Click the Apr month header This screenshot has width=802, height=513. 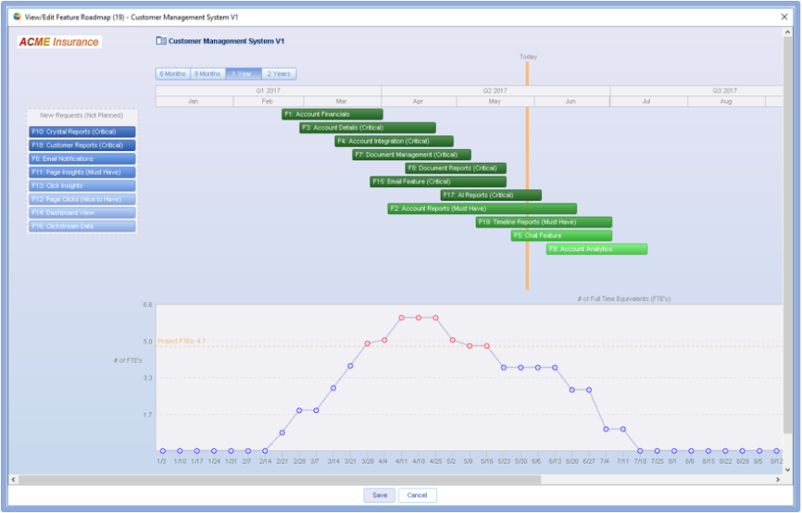pos(418,101)
